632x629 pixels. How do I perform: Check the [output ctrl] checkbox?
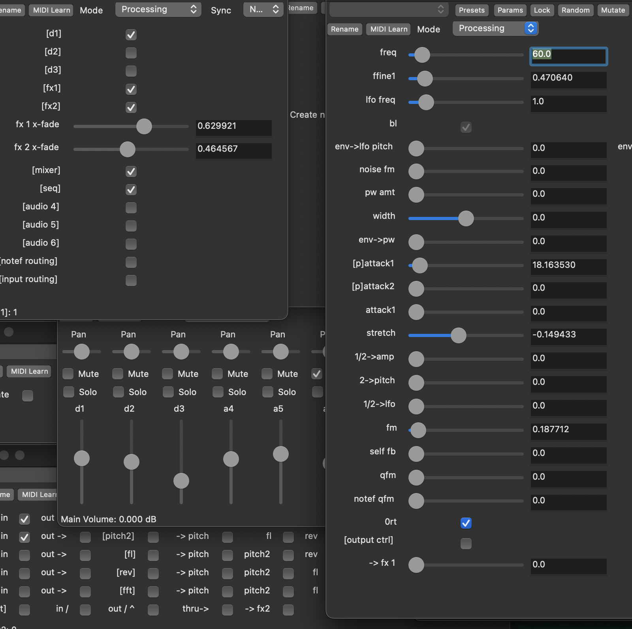point(466,544)
